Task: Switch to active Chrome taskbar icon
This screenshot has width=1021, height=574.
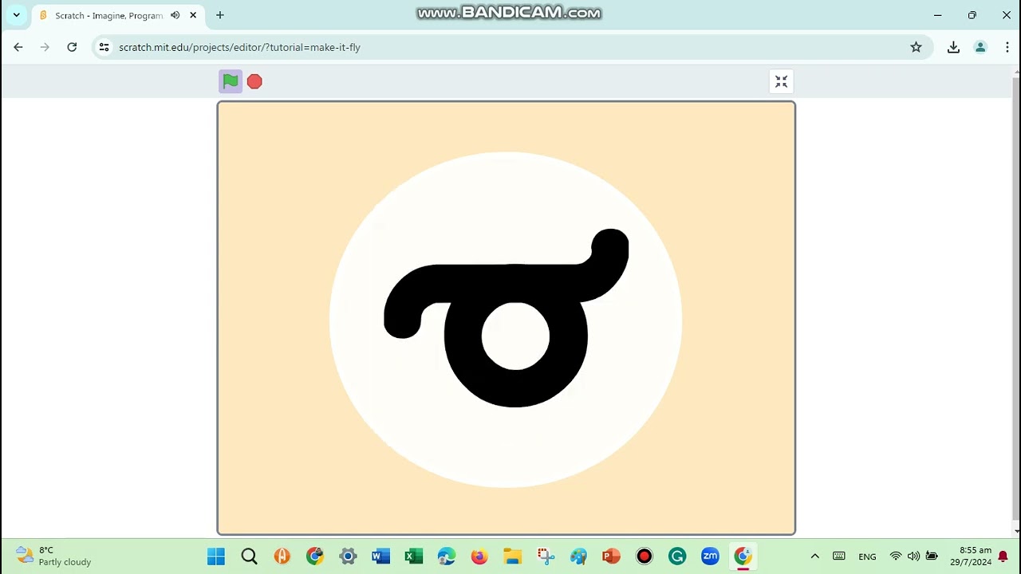Action: 743,556
